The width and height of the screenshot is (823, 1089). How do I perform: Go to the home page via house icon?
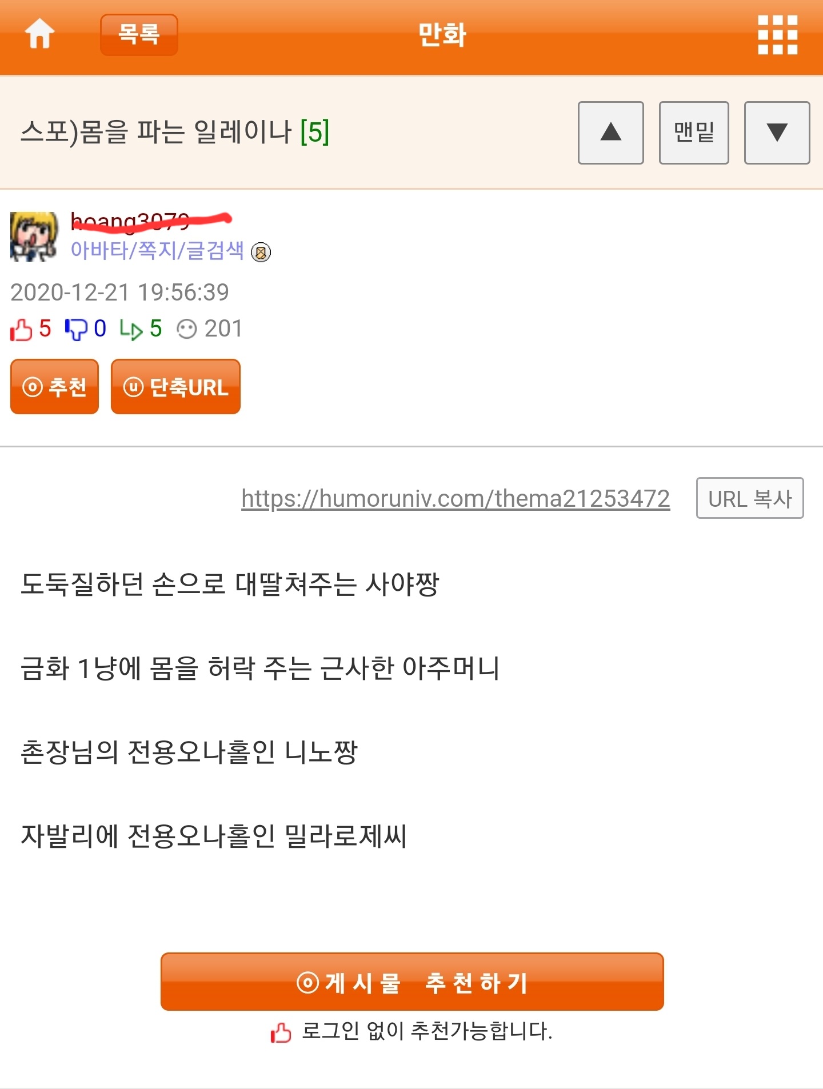coord(40,34)
